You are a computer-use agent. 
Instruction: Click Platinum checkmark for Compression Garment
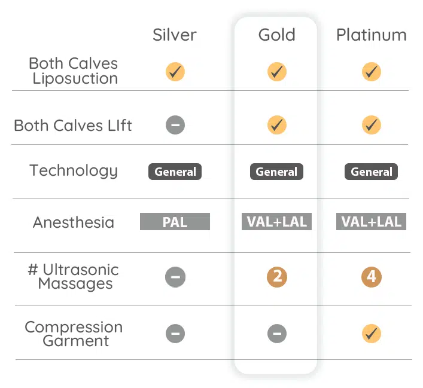click(371, 334)
